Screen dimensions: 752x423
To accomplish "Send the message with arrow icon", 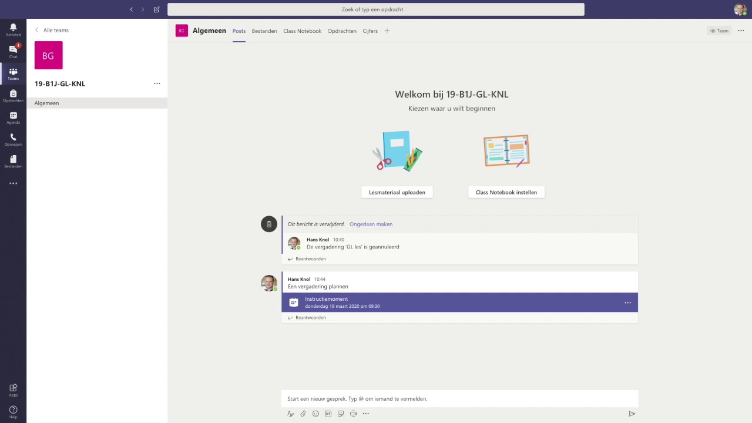I will pos(632,414).
